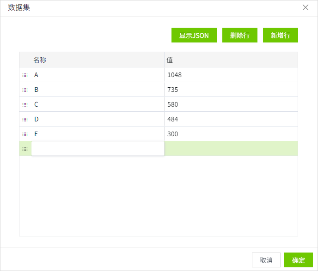
Task: Click the drag handle for row B
Action: tap(25, 90)
